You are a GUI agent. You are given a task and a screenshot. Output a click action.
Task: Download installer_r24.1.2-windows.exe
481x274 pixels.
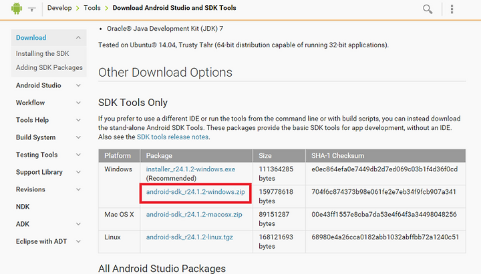point(190,169)
